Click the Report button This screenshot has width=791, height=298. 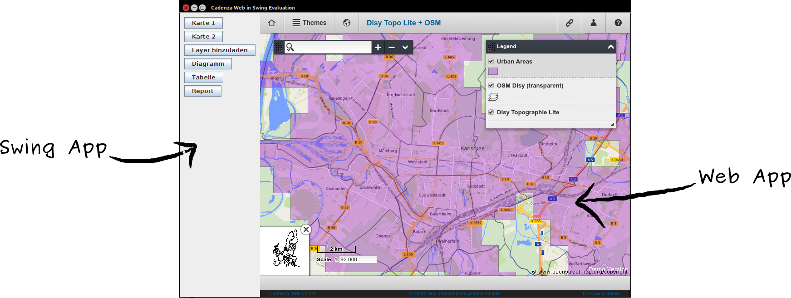(x=202, y=91)
